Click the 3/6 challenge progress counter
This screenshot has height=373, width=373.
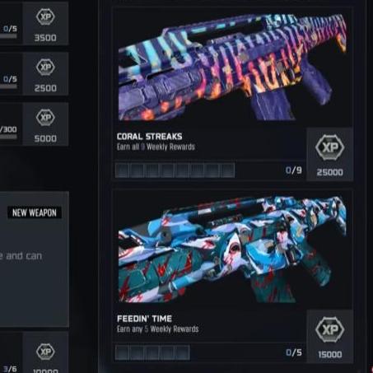pos(10,369)
